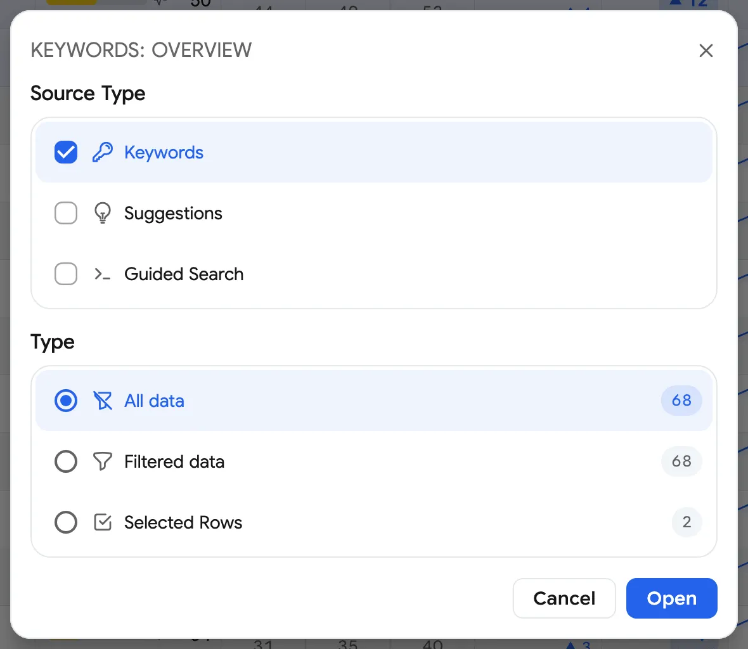Click the Open button
Screen dimensions: 748x649
coord(672,598)
